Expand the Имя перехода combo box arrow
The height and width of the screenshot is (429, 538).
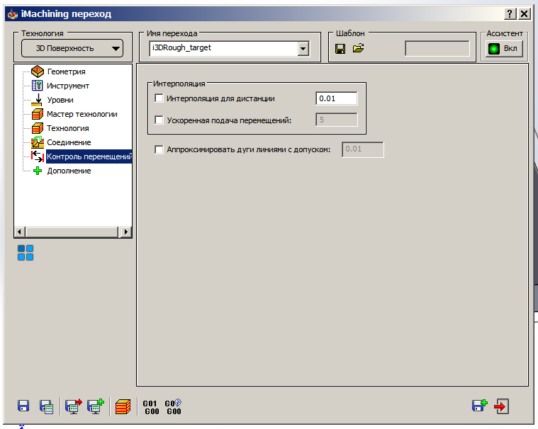coord(303,49)
